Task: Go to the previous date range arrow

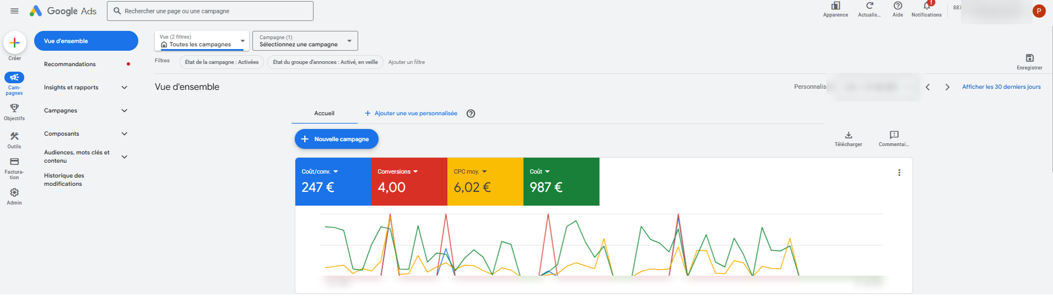Action: [x=928, y=87]
